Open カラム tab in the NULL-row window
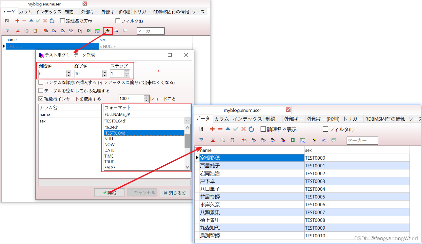422x244 pixels. tap(25, 12)
